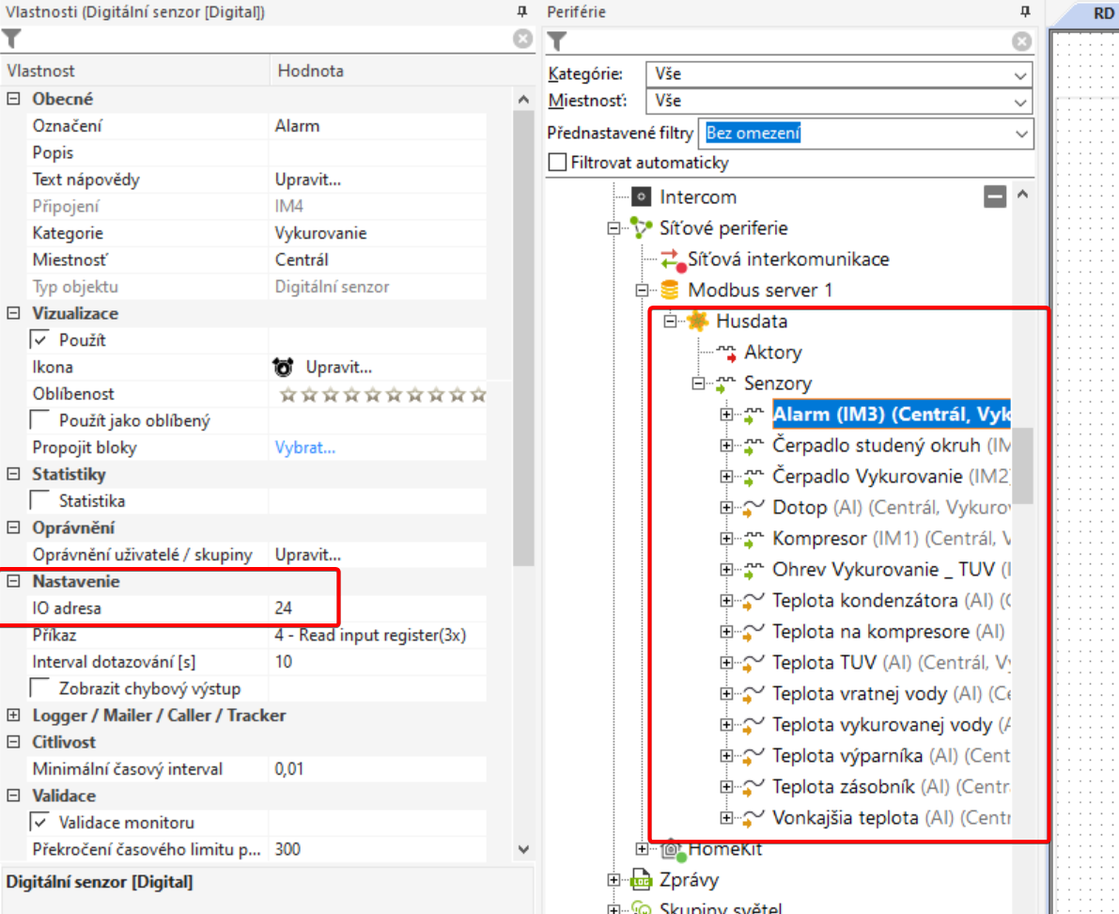Collapse the Nastavenie section
The height and width of the screenshot is (914, 1119).
click(13, 580)
